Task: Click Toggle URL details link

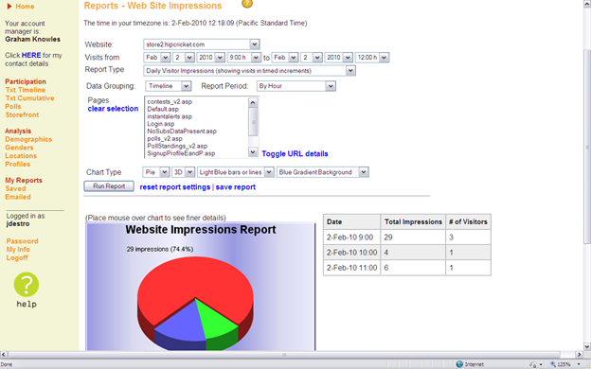Action: tap(295, 153)
